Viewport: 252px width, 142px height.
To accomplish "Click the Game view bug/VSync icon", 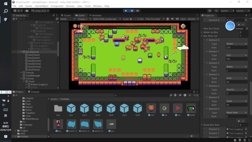I will pos(168,19).
